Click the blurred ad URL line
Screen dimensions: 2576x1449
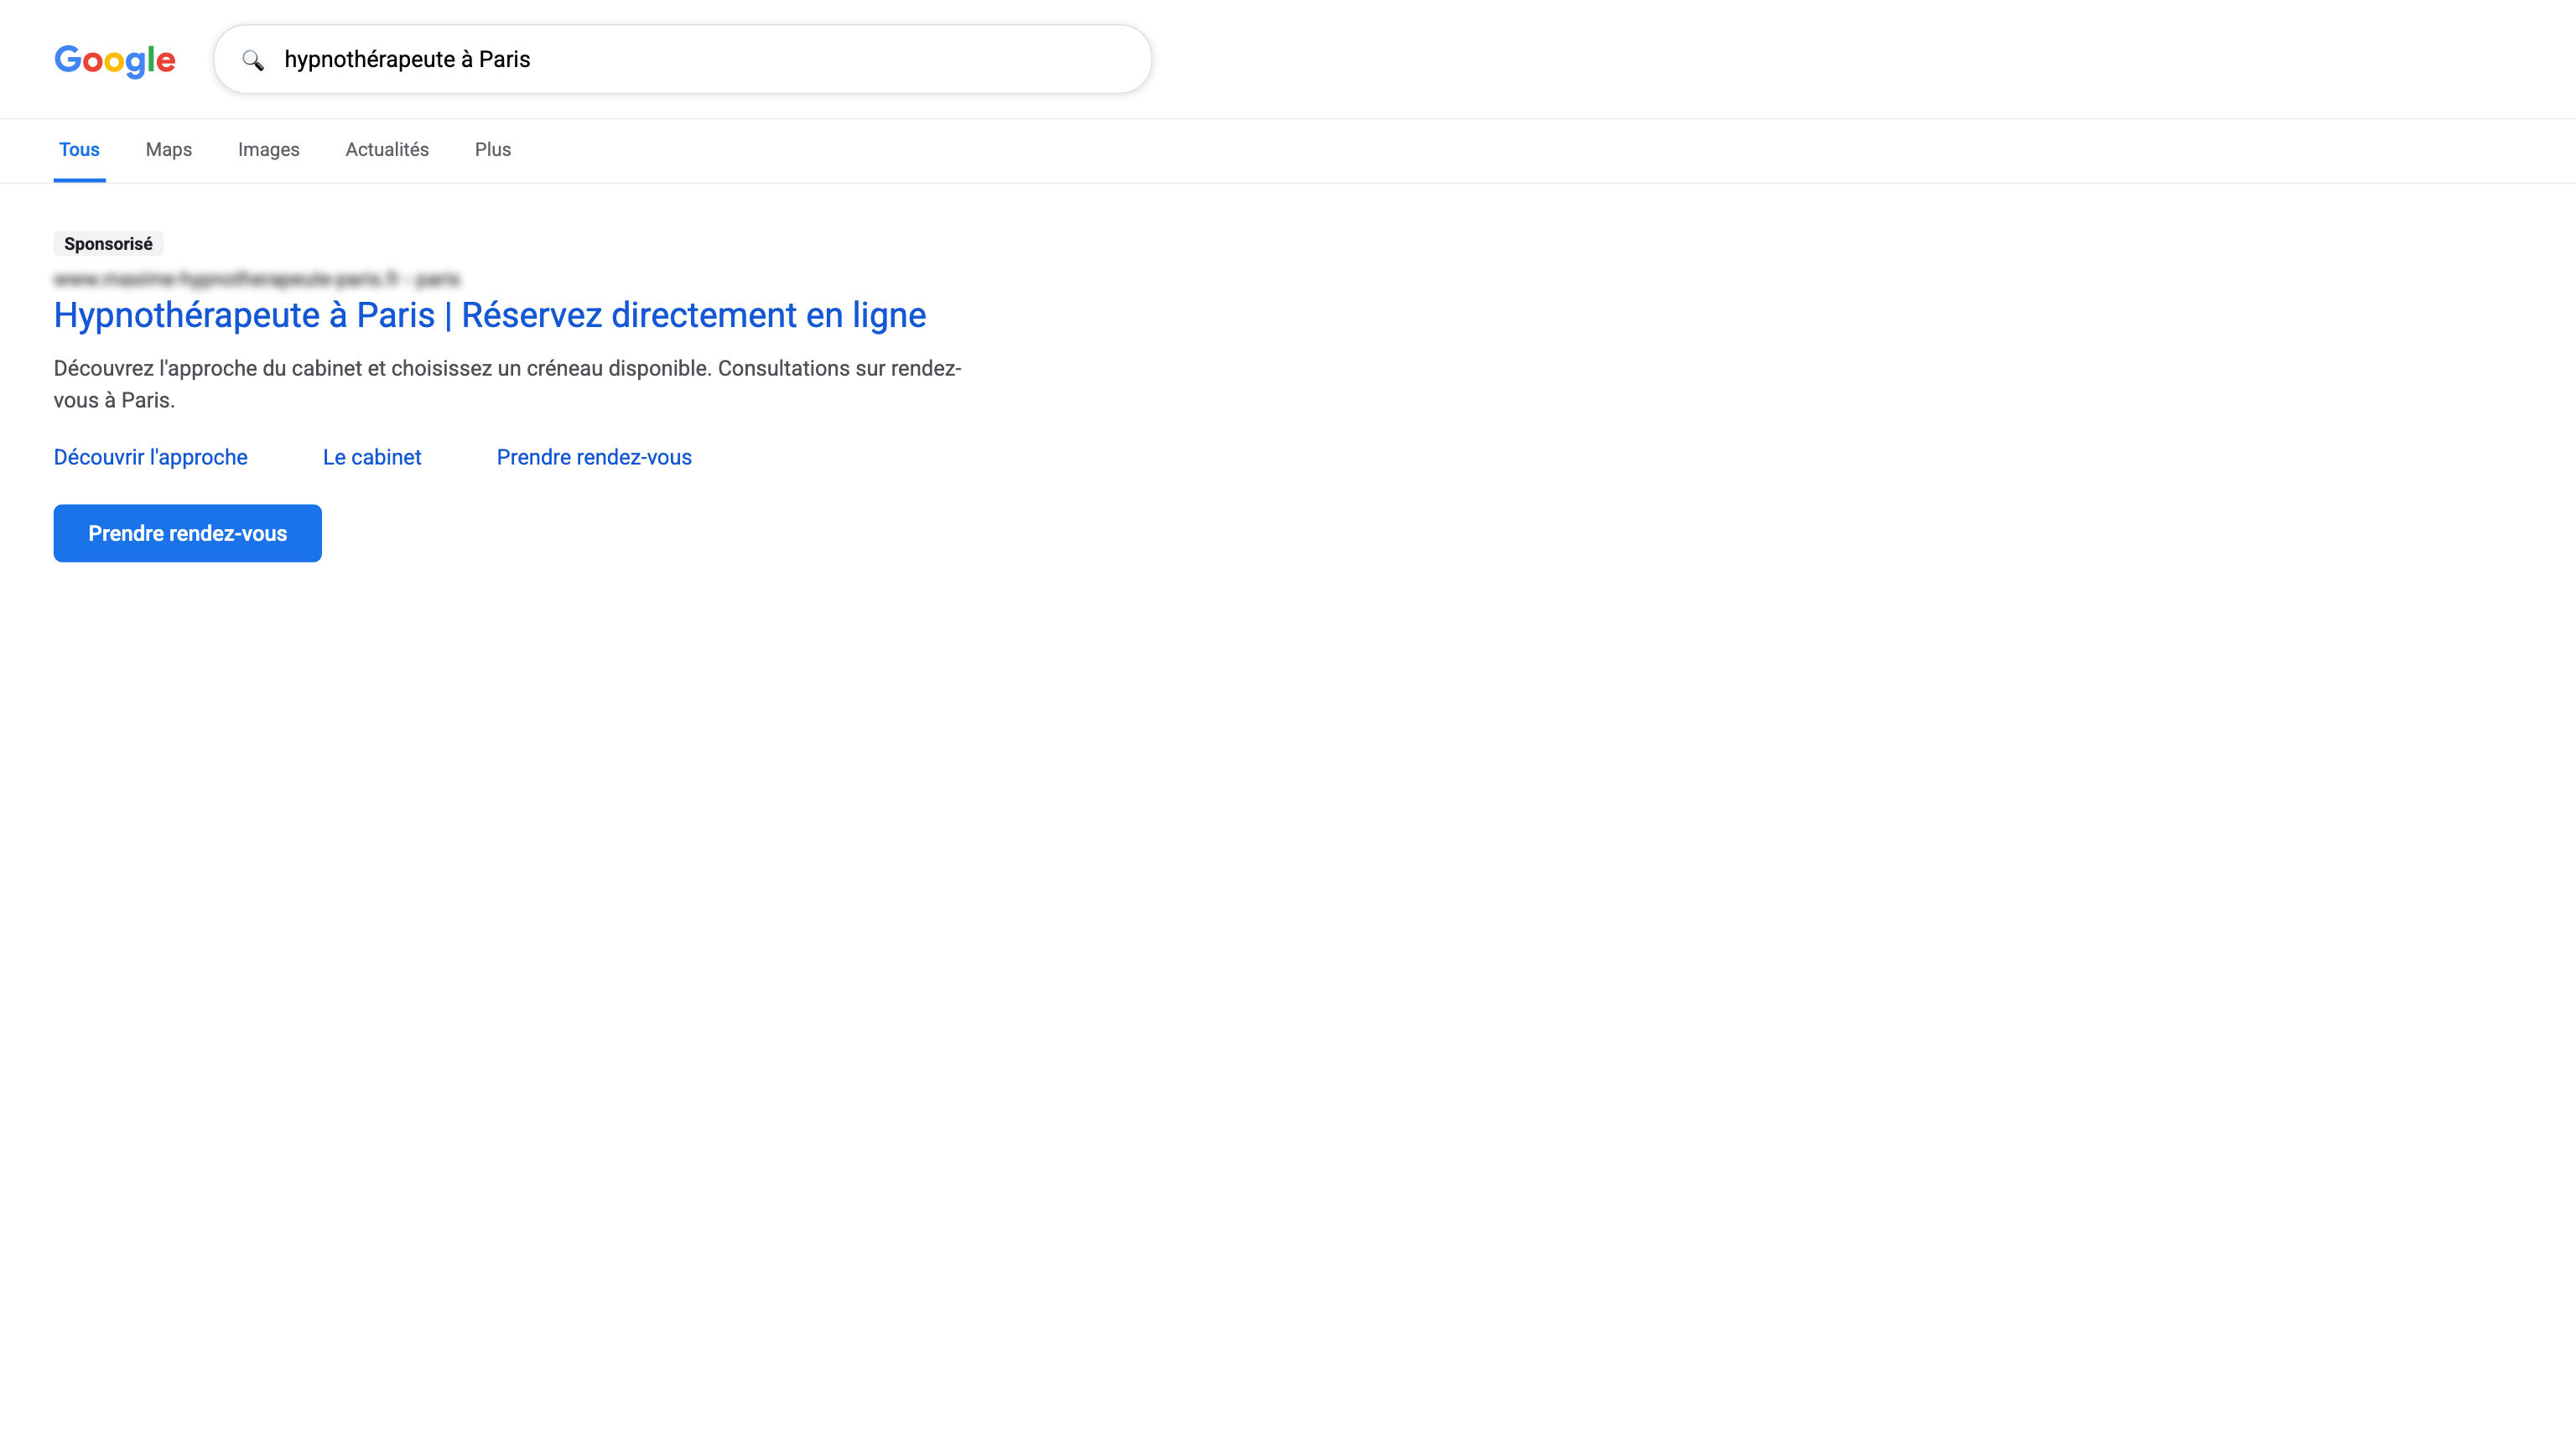(x=257, y=278)
